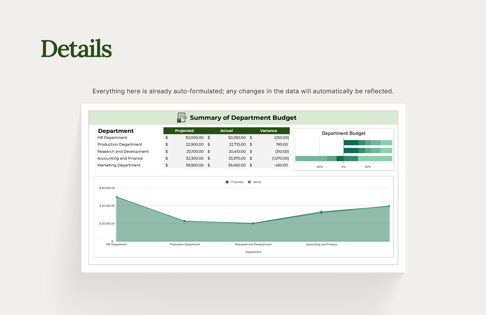Click the budget calculator icon beside the summary title
Viewport: 486px width, 315px height.
[x=182, y=117]
